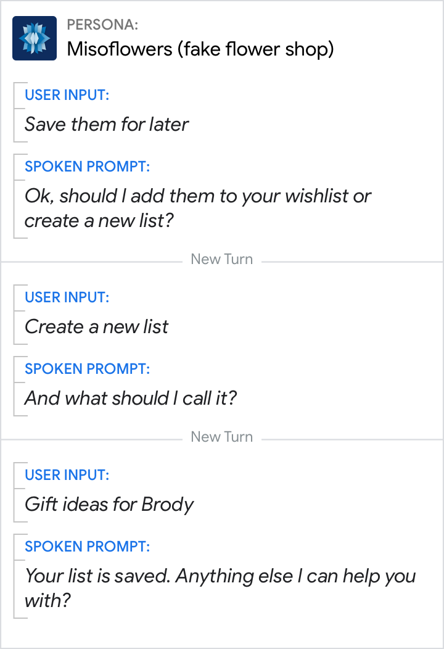This screenshot has height=649, width=444.
Task: Click the third USER INPUT label
Action: coord(67,475)
